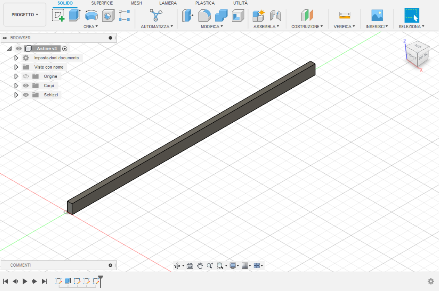Select the Extrude tool in CREA

pyautogui.click(x=75, y=15)
